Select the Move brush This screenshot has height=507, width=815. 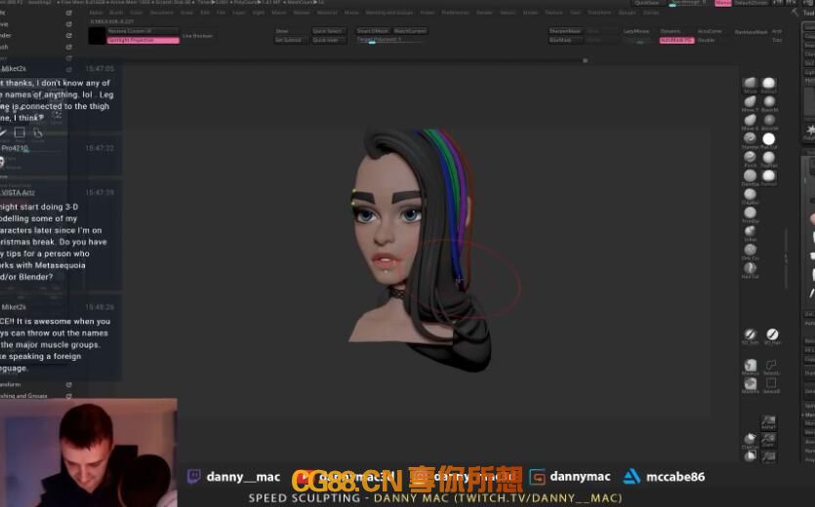(x=750, y=84)
